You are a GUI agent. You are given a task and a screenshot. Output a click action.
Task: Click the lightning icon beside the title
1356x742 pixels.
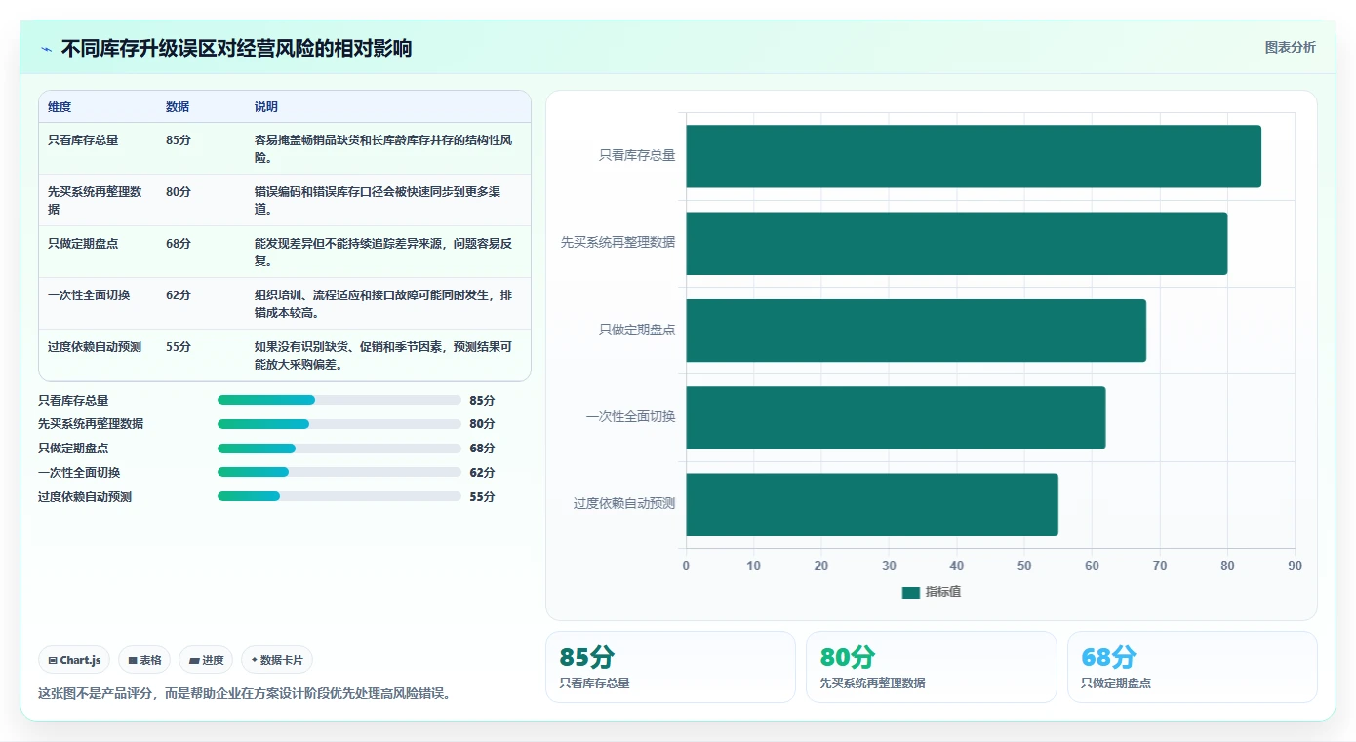(x=46, y=49)
